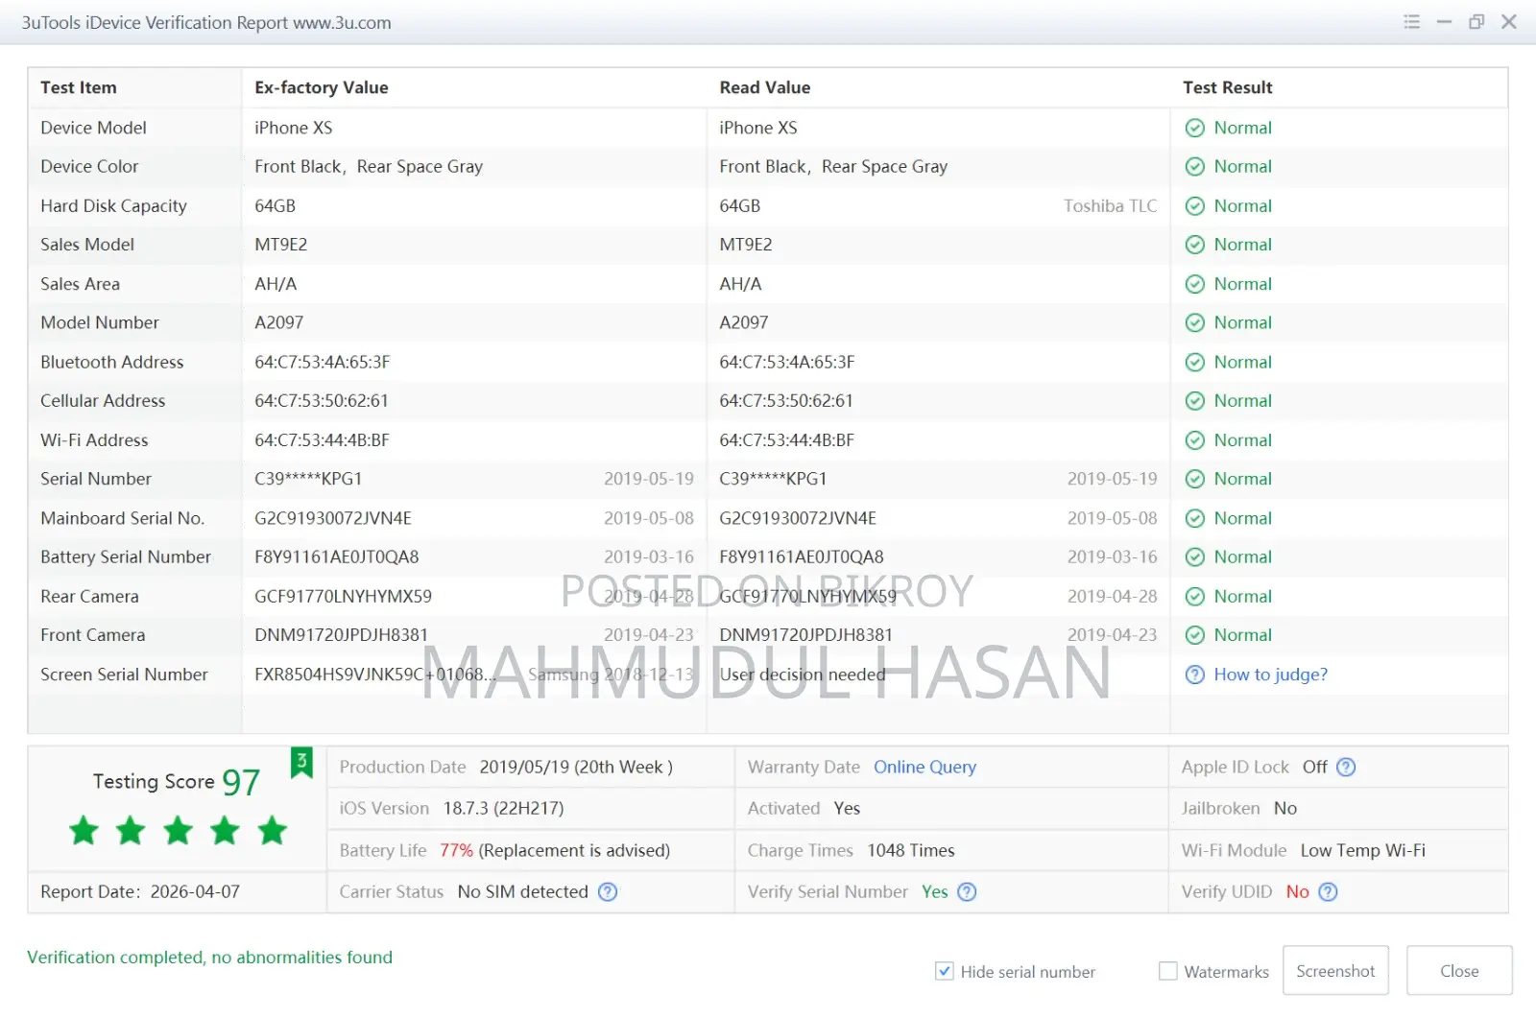Click the Jailbroken No value

click(x=1285, y=808)
